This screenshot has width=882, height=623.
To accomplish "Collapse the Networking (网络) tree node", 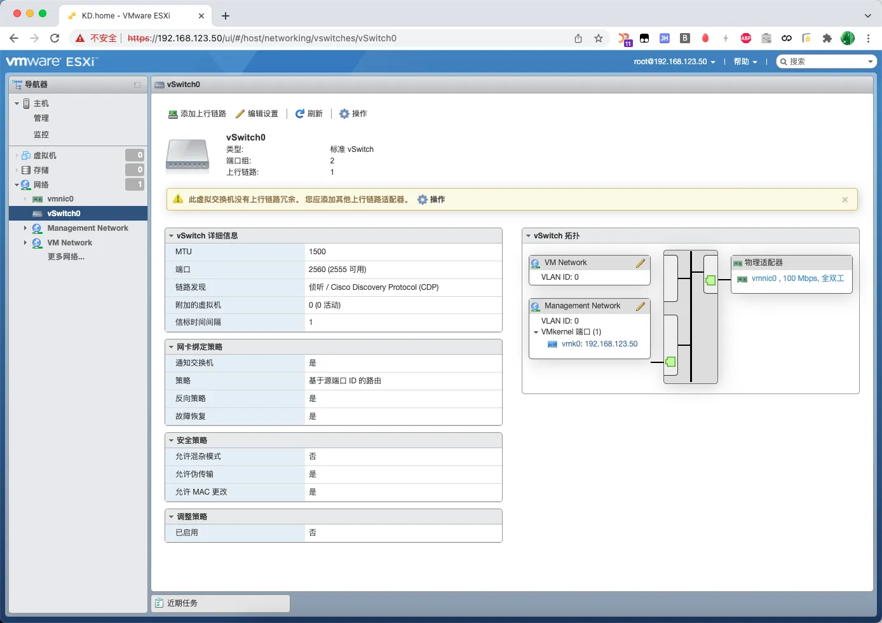I will pyautogui.click(x=17, y=185).
